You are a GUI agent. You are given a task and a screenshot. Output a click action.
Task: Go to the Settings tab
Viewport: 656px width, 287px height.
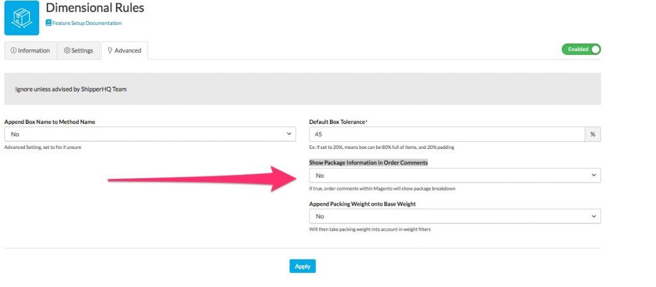pos(78,50)
